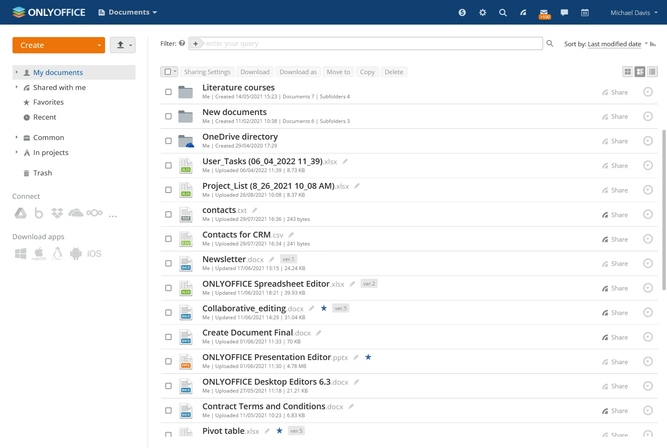Open the Mail module with unread messages
Viewport: 667px width, 448px height.
click(x=544, y=12)
